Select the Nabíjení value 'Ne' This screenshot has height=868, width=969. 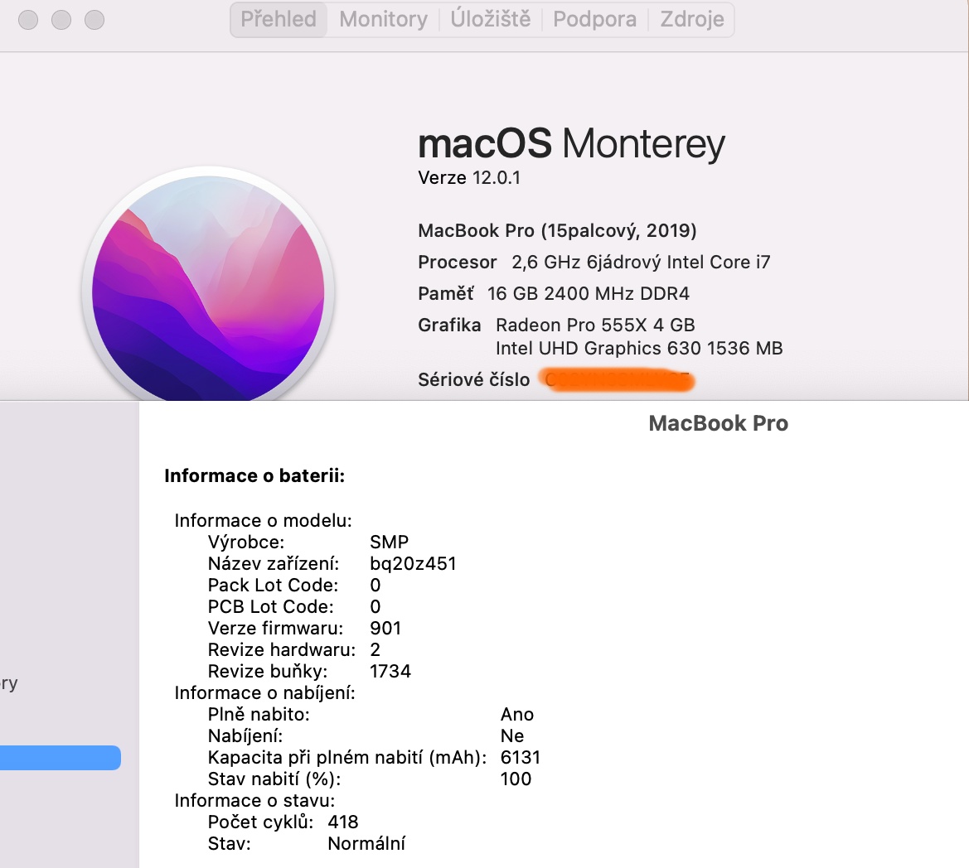(511, 735)
